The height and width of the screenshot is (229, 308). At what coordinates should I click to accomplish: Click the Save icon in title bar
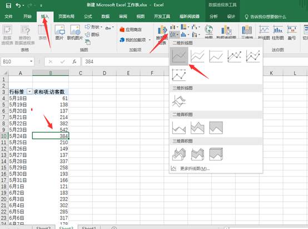pos(8,6)
